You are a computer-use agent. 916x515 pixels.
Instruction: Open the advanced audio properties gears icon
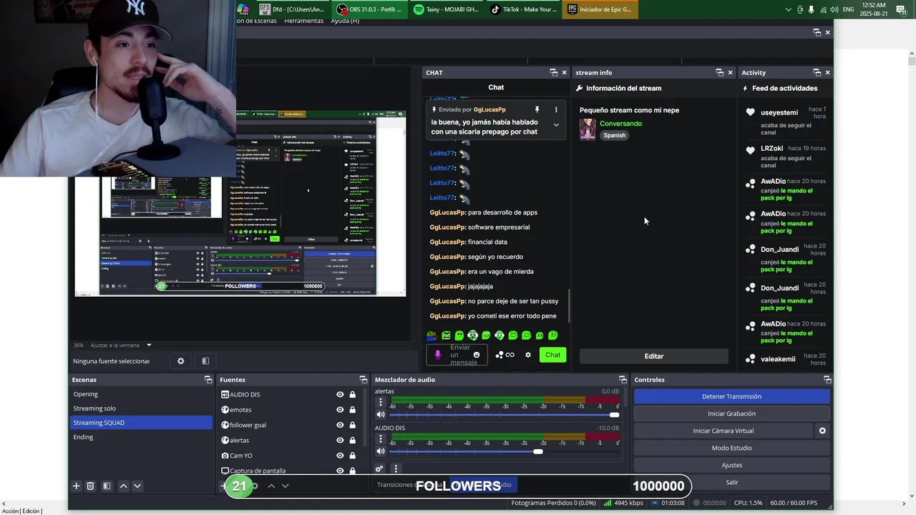pos(379,469)
